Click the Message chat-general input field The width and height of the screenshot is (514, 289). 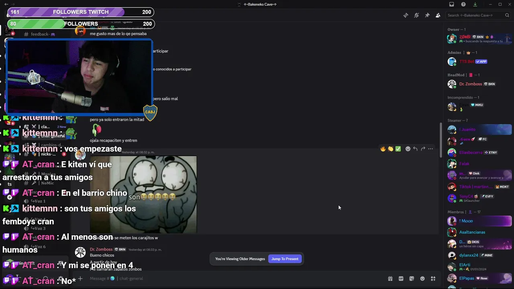pos(233,279)
